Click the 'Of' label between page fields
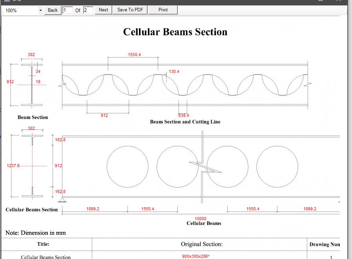 click(78, 11)
